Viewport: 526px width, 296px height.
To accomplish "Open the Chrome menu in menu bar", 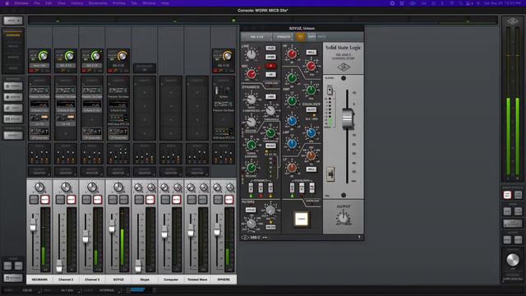I will pyautogui.click(x=21, y=3).
